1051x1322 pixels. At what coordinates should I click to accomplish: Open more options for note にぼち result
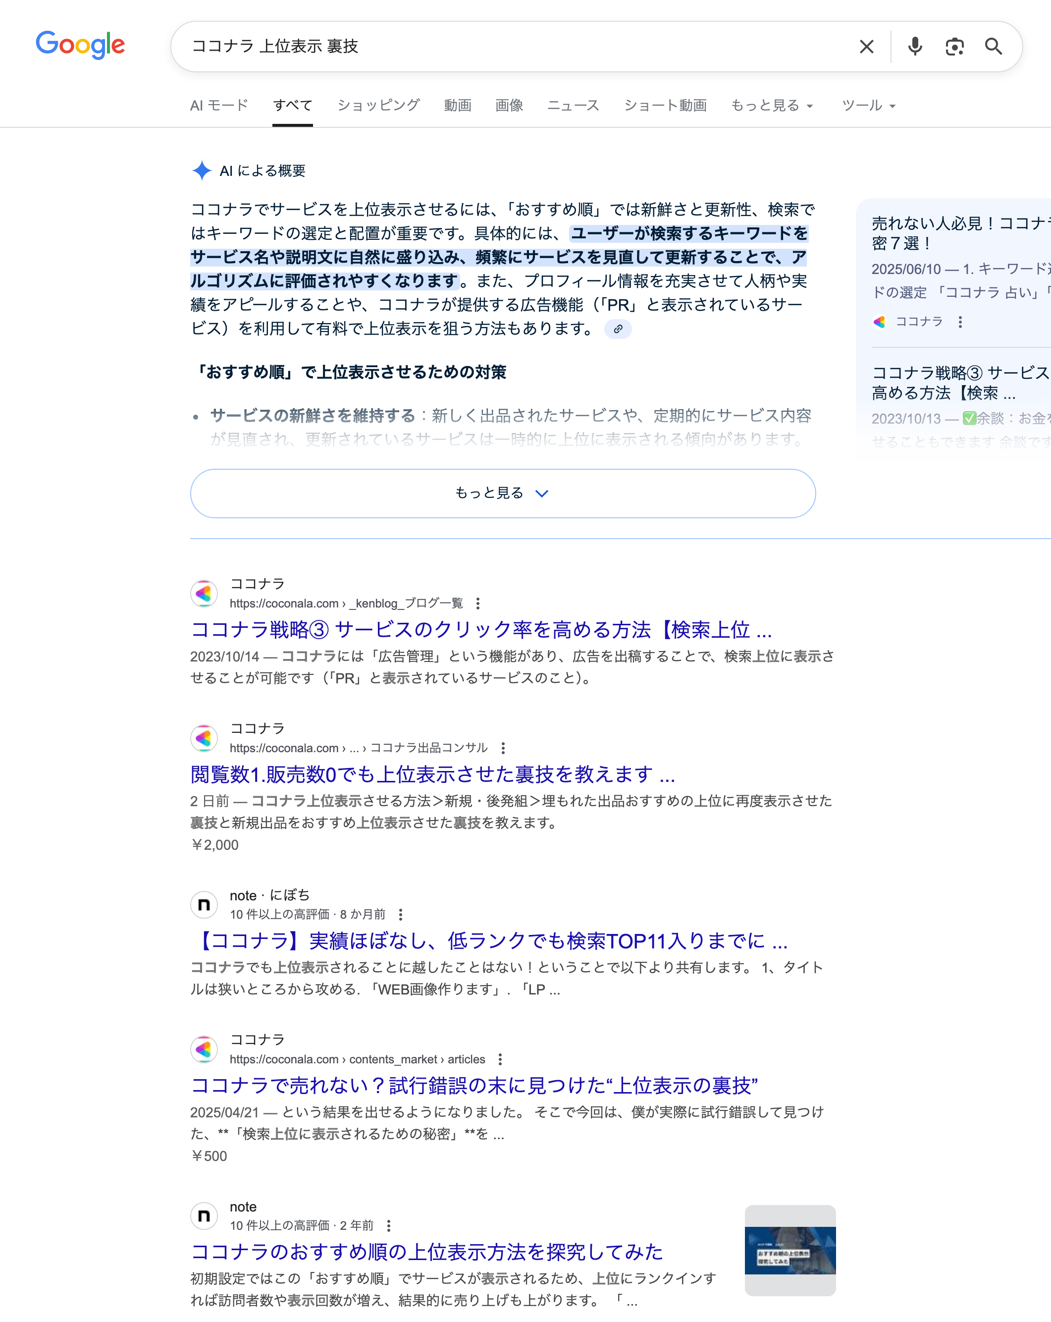[x=400, y=914]
